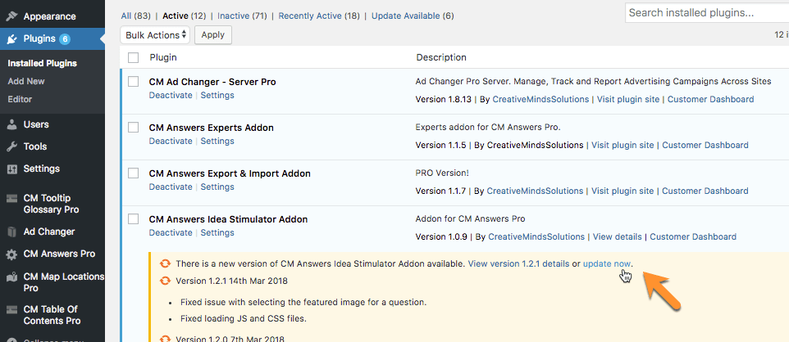
Task: Click the Search installed plugins field
Action: (x=705, y=12)
